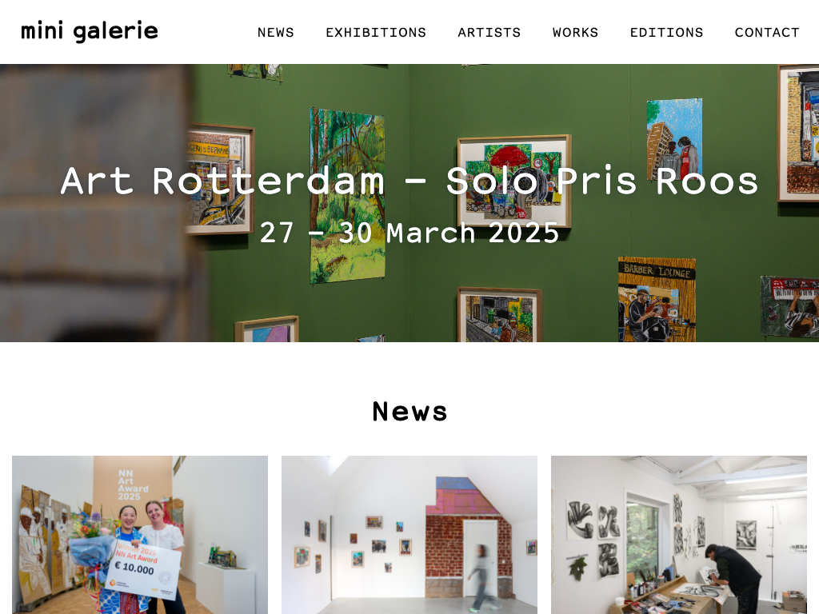Click the Barber Lounge painting in banner
This screenshot has height=614, width=819.
click(657, 299)
